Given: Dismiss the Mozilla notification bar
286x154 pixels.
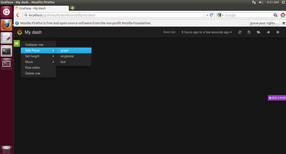Looking at the screenshot, I should point(284,23).
